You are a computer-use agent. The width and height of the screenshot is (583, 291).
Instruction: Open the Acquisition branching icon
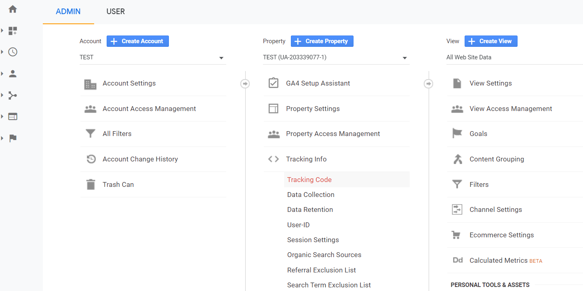click(x=13, y=95)
